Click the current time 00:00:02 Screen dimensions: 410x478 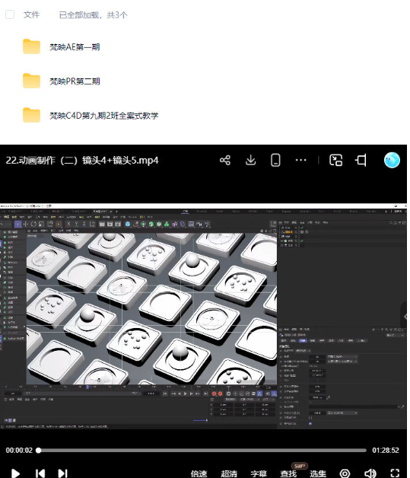click(19, 451)
